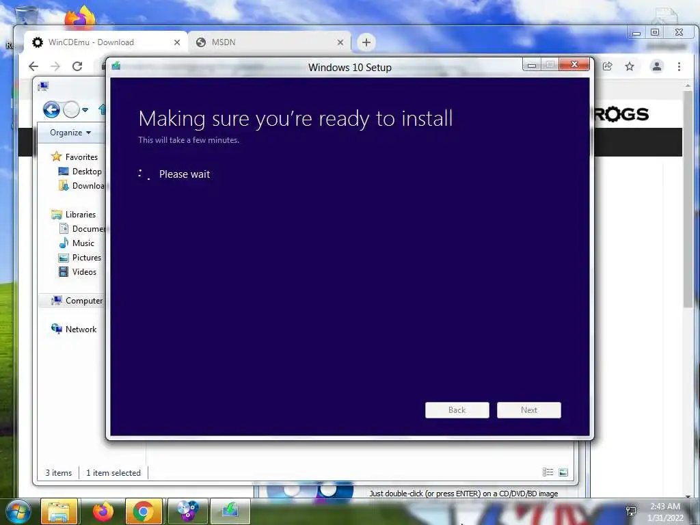Select Downloads in Explorer navigation pane
The image size is (700, 525).
[x=82, y=186]
